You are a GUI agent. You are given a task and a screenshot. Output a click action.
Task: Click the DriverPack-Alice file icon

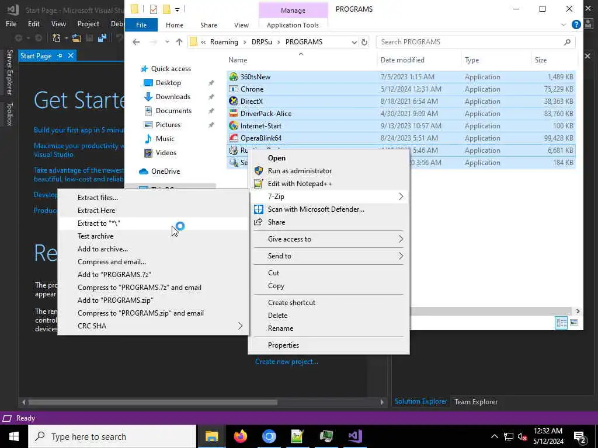coord(234,114)
